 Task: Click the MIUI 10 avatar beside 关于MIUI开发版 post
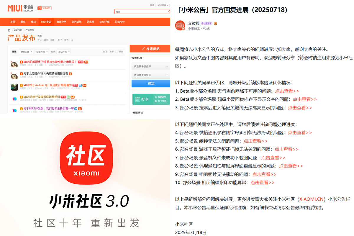click(x=14, y=110)
